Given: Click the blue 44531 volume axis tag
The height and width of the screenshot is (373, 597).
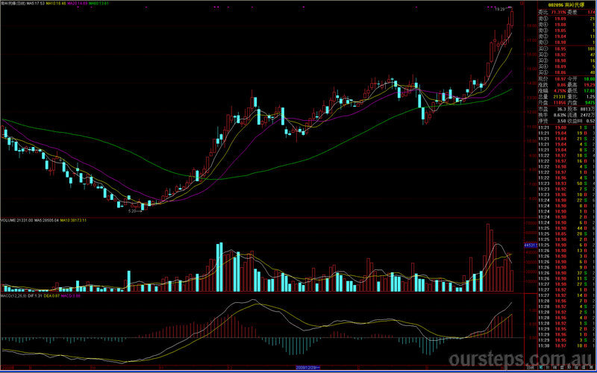Looking at the screenshot, I should [x=531, y=245].
